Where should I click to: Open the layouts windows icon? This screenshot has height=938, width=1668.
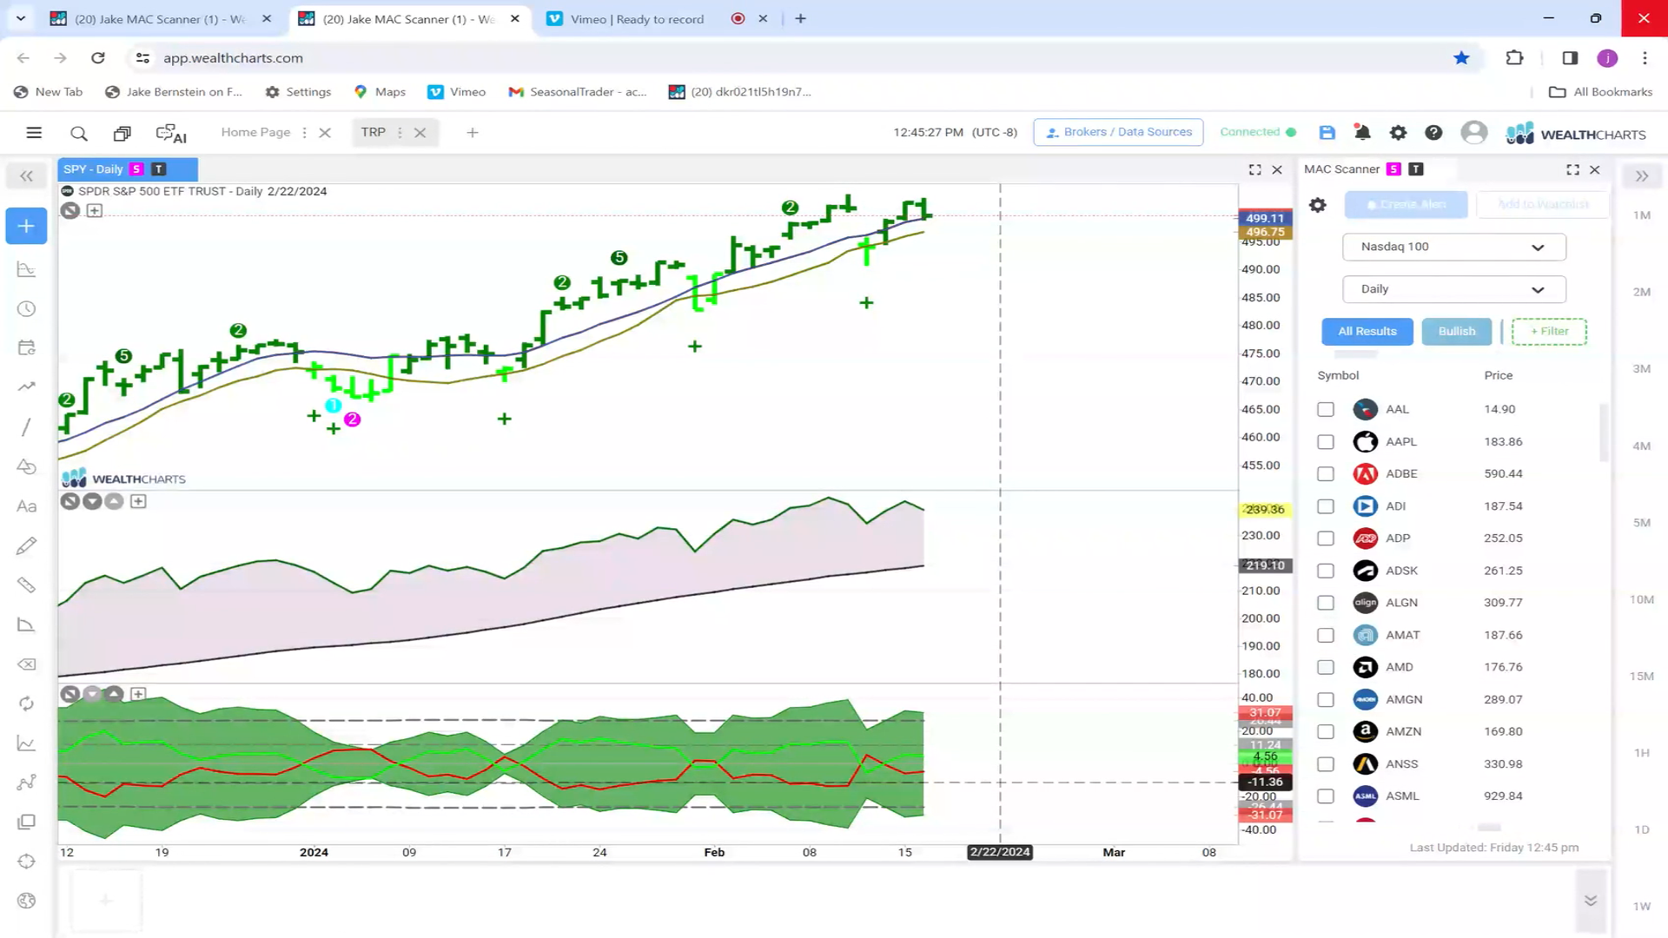[x=122, y=133]
